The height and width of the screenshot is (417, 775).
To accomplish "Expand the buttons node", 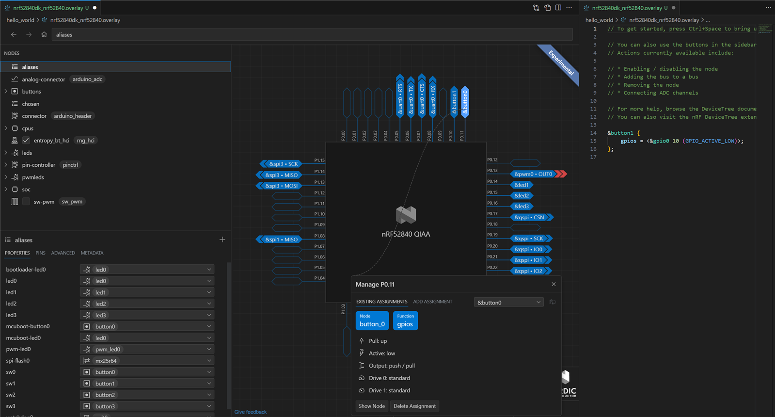I will pos(6,92).
